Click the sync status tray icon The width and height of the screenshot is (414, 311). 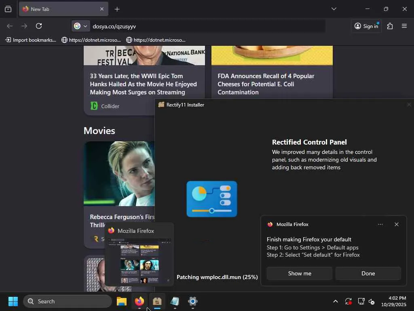click(x=348, y=301)
